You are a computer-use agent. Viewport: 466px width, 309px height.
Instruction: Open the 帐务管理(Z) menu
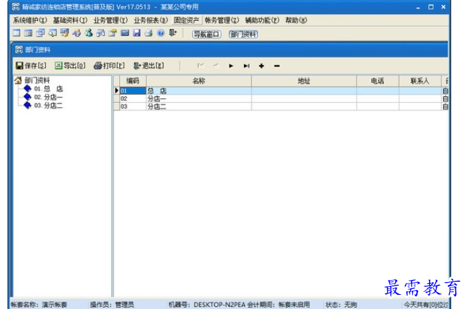pyautogui.click(x=222, y=20)
